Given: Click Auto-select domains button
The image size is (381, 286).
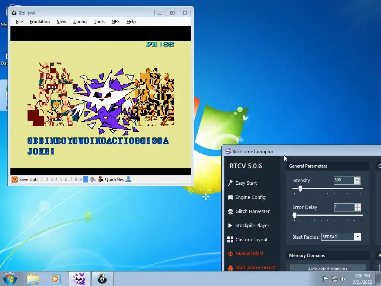Looking at the screenshot, I should [x=327, y=268].
